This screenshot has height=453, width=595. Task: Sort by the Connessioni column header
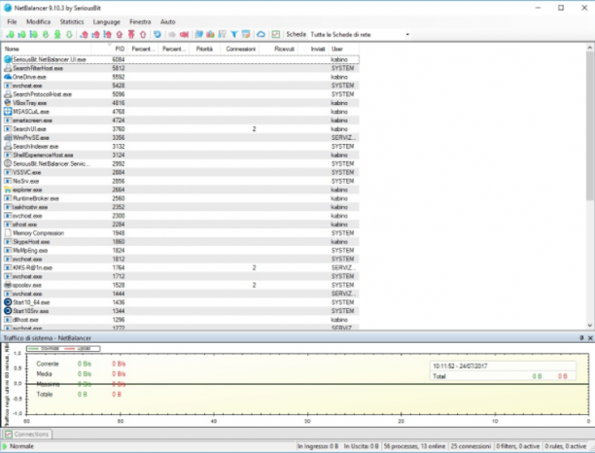[x=240, y=49]
